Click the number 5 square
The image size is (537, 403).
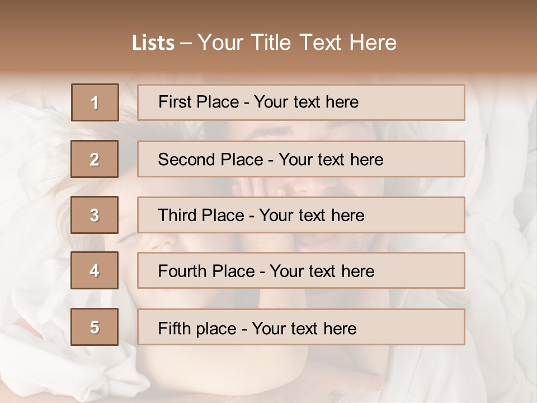pos(95,327)
